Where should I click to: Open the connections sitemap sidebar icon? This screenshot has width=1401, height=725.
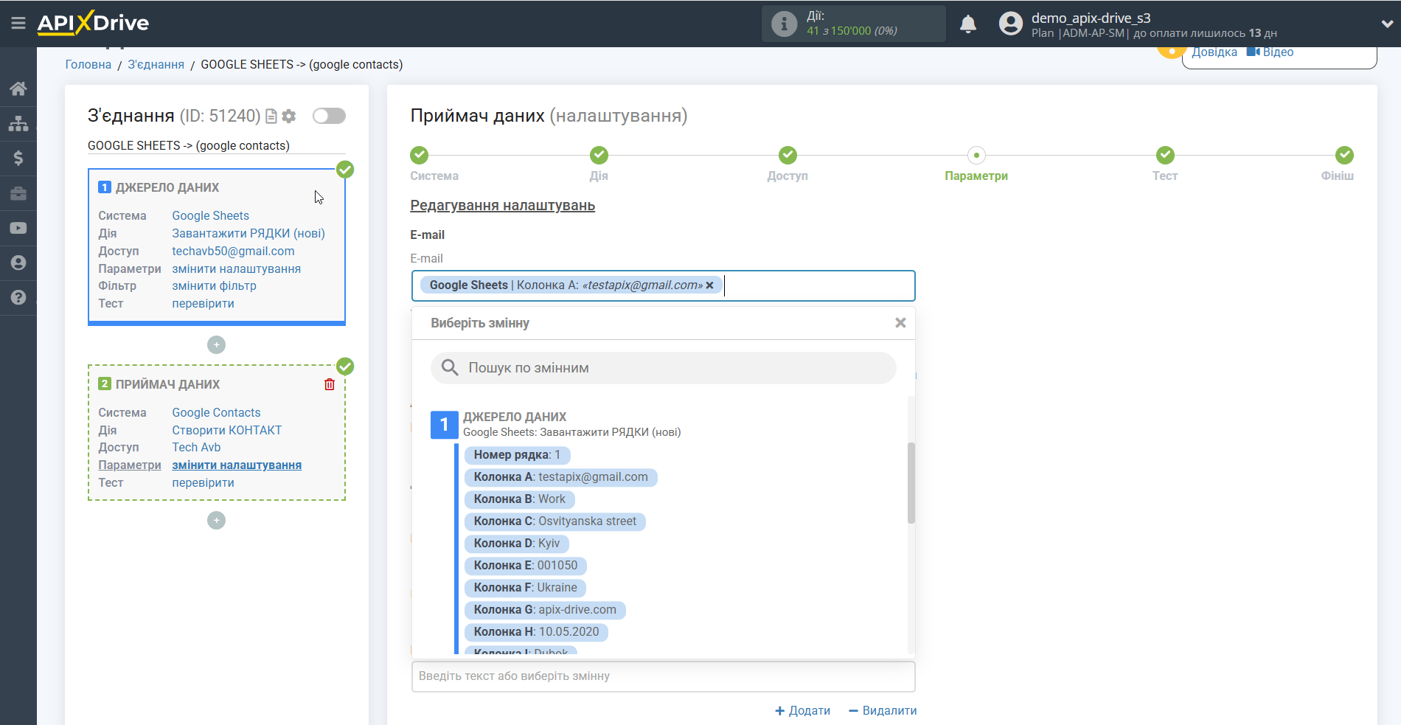click(18, 123)
